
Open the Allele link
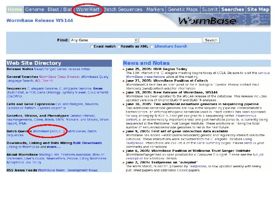coord(49,120)
